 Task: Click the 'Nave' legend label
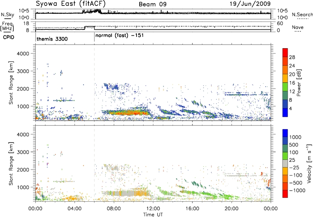(x=298, y=27)
